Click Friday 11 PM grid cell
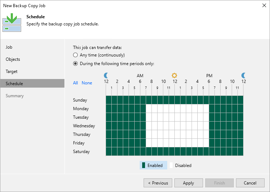 pos(240,143)
